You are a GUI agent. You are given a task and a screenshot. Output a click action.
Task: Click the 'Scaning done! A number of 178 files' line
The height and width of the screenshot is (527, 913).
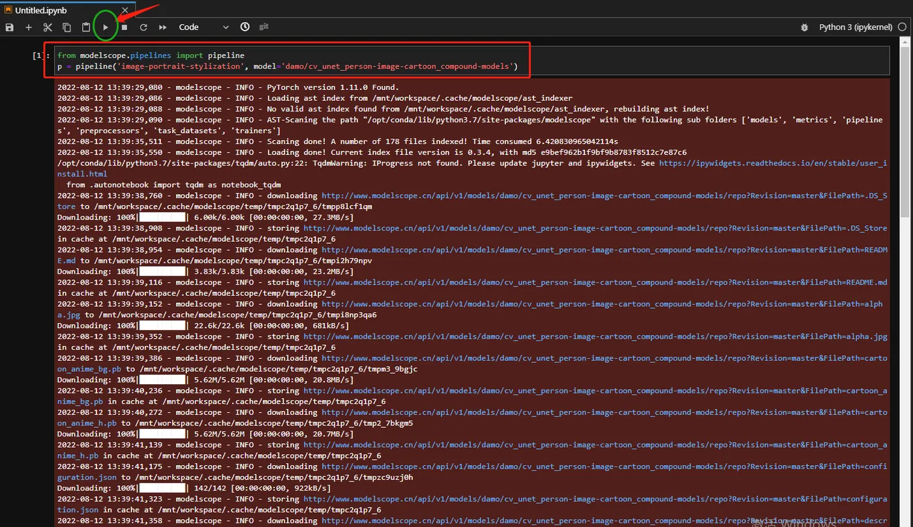click(338, 141)
